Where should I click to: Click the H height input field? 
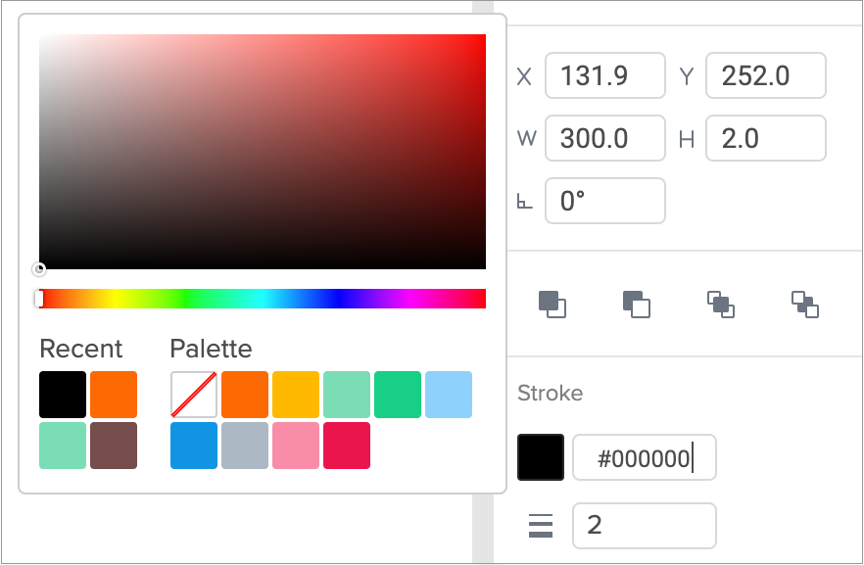(x=765, y=138)
